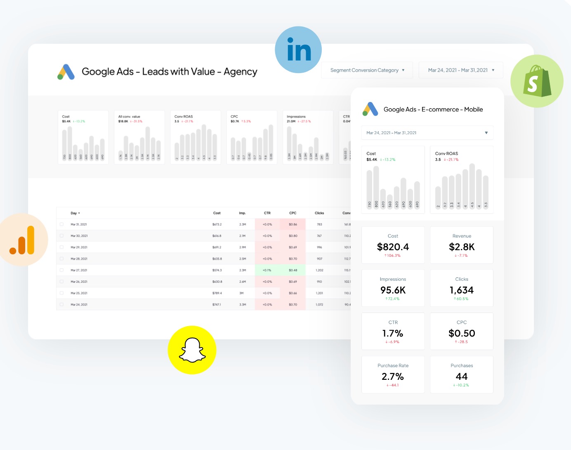Sort table by the Day column header
This screenshot has width=571, height=450.
[75, 213]
